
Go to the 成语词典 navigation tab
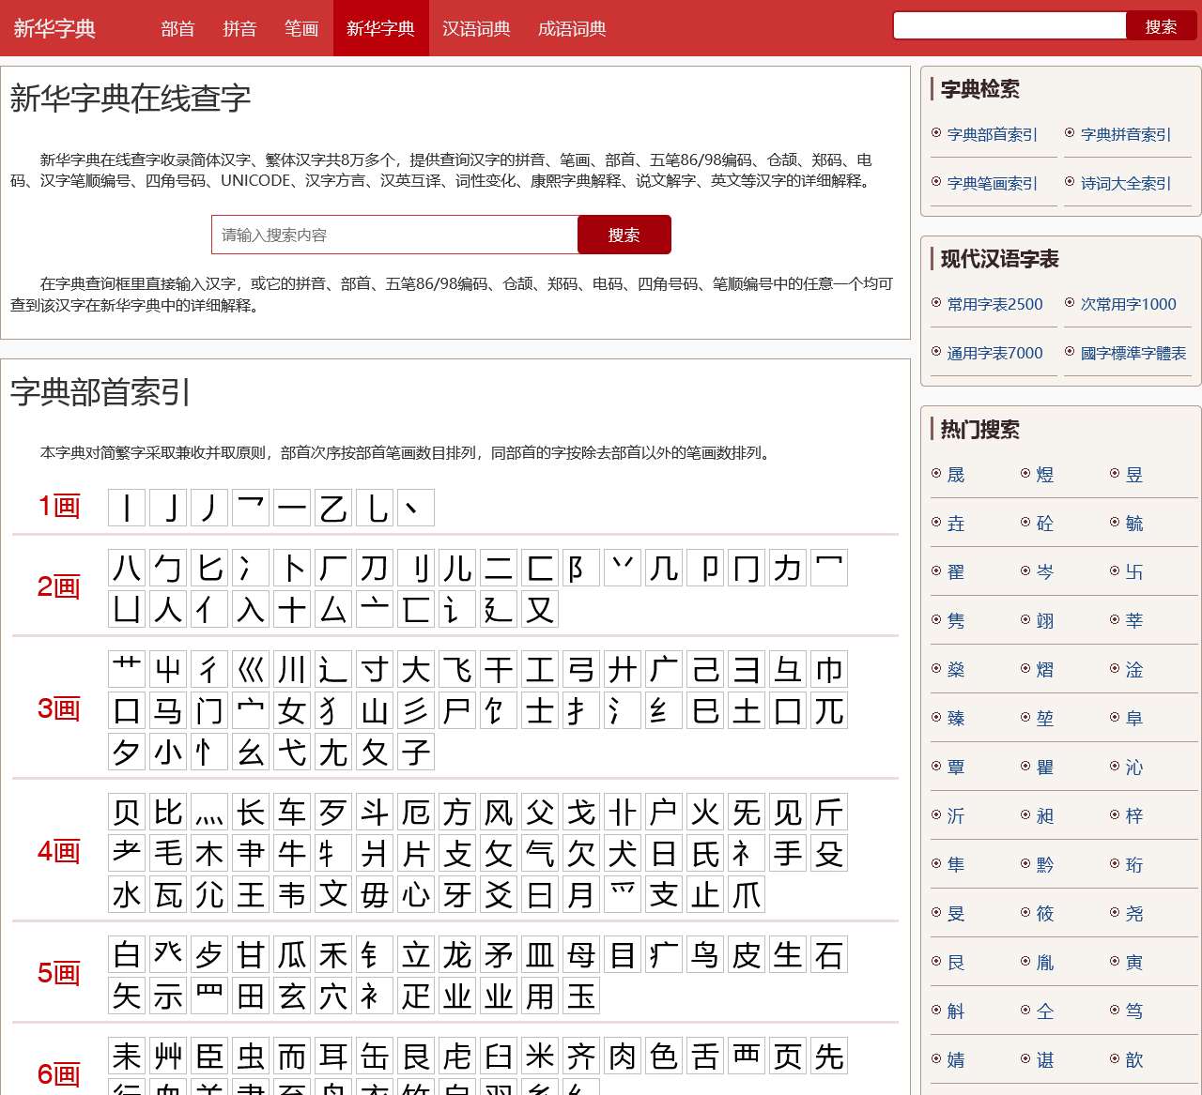click(572, 28)
